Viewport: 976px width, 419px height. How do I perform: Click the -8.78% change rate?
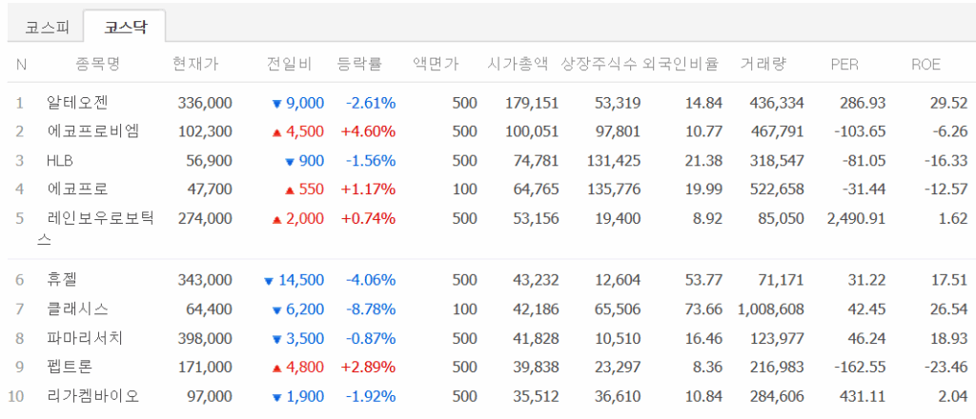[371, 309]
